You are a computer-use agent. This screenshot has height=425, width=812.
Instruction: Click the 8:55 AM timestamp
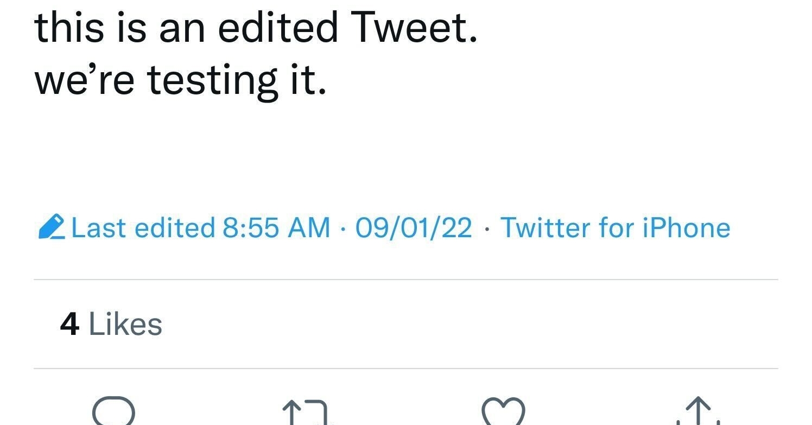(276, 228)
